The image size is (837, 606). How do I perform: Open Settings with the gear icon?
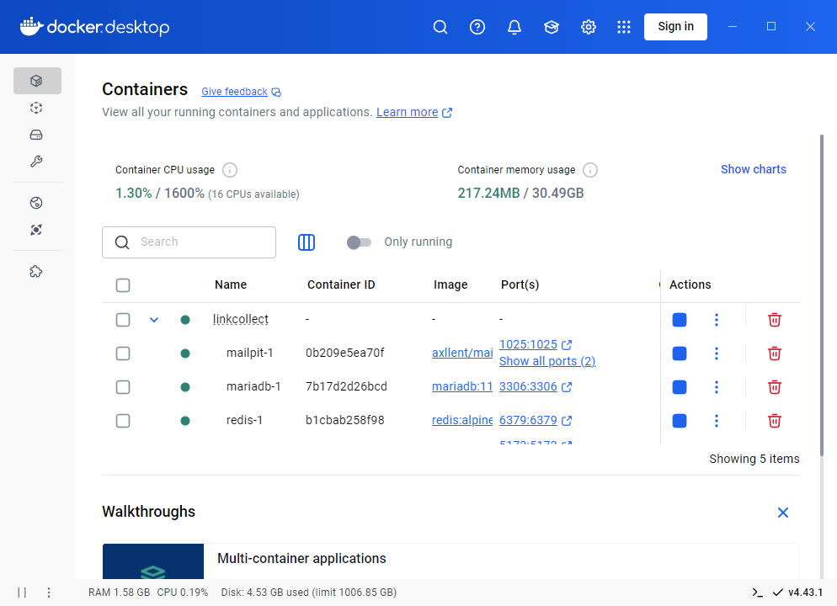589,27
